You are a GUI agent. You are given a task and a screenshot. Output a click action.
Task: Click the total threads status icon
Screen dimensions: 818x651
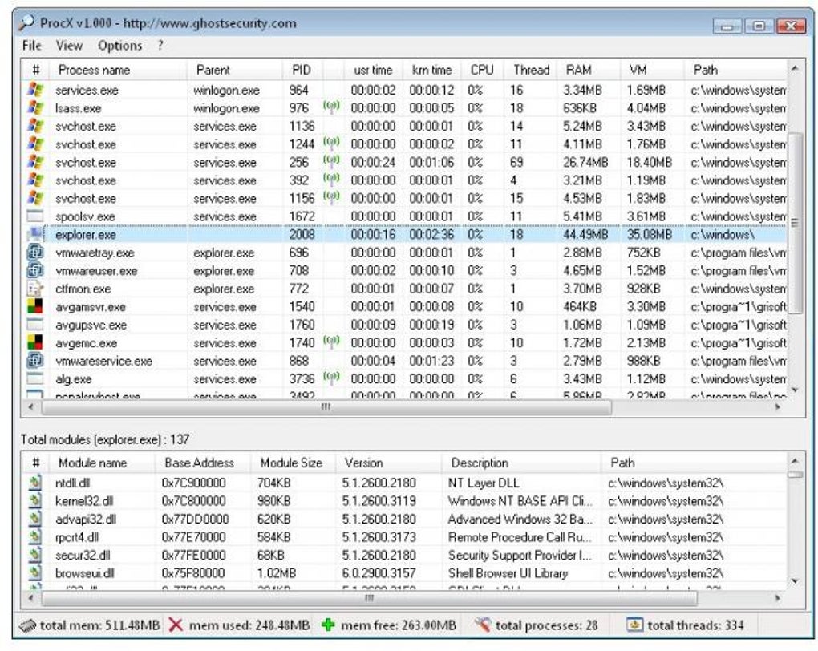[x=634, y=624]
